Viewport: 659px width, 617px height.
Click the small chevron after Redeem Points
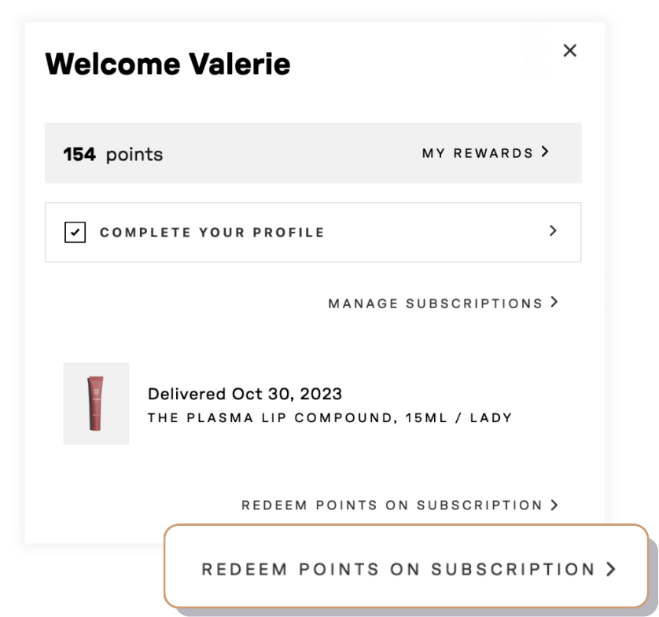tap(554, 505)
